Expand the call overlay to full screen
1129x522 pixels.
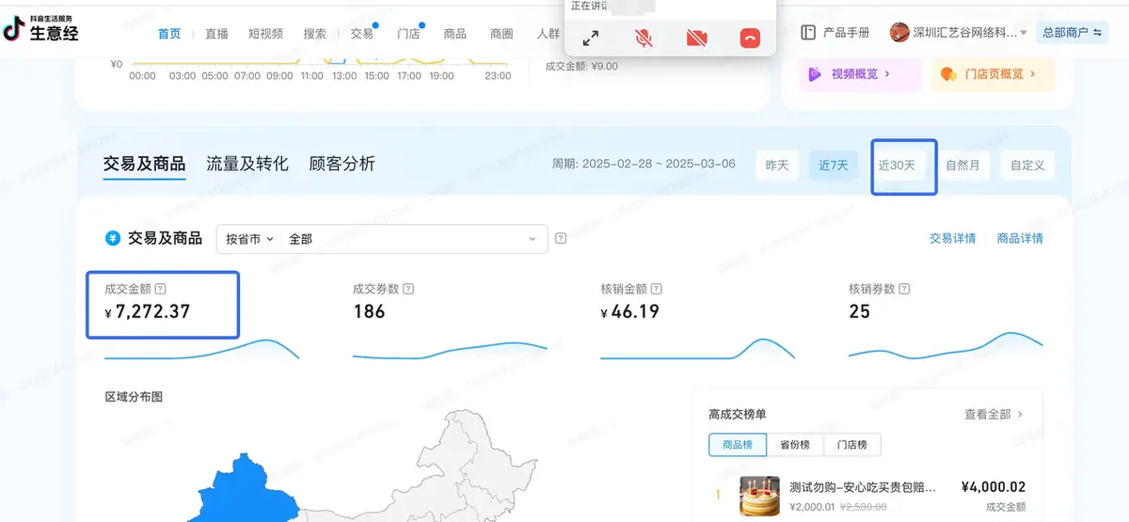[591, 38]
